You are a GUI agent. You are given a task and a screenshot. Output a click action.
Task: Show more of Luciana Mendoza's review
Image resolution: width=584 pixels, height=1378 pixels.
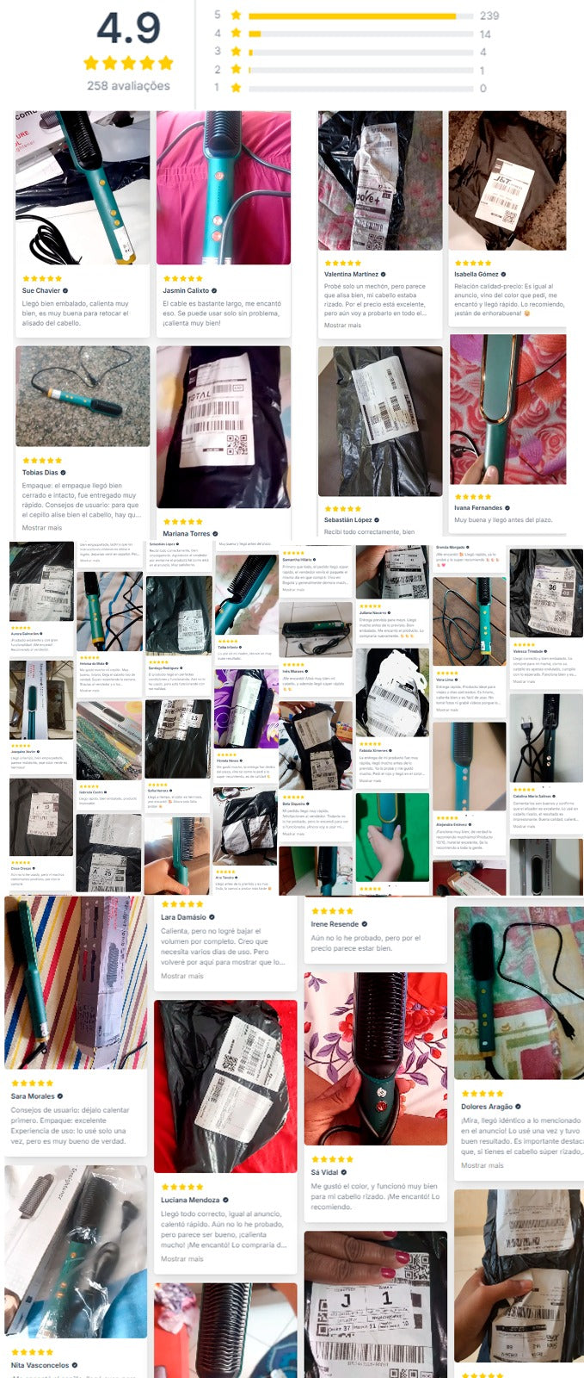[x=181, y=1258]
